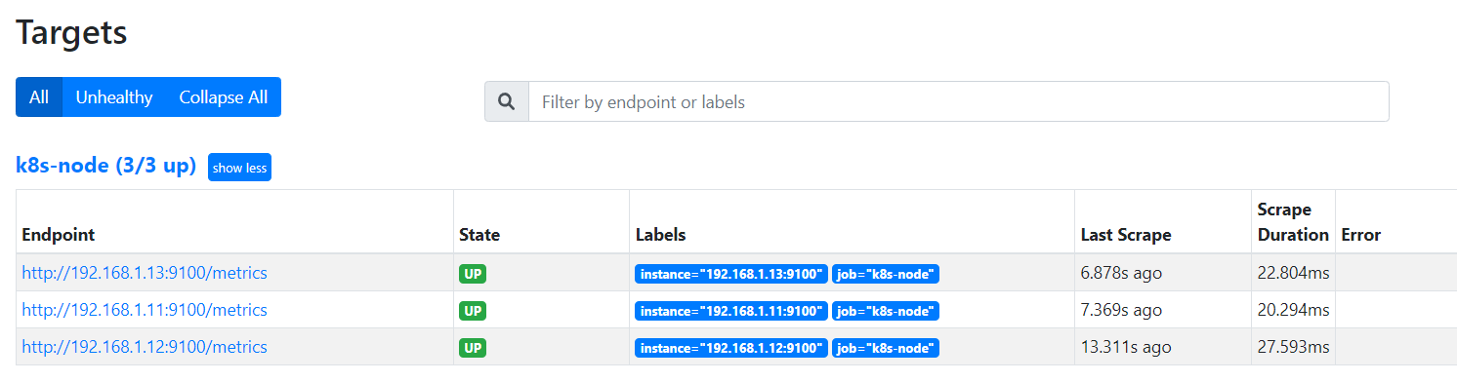This screenshot has width=1457, height=382.
Task: Focus the Filter by endpoint or labels field
Action: click(958, 101)
